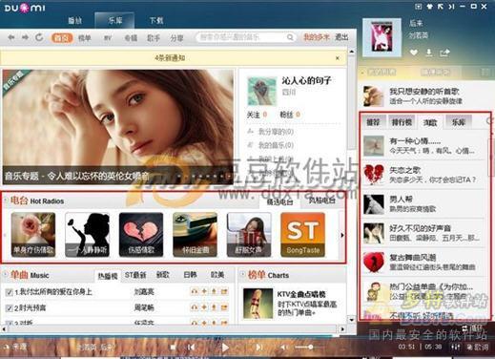Click the heart favorite icon under song info
Screen dimensions: 495x359
pos(414,53)
